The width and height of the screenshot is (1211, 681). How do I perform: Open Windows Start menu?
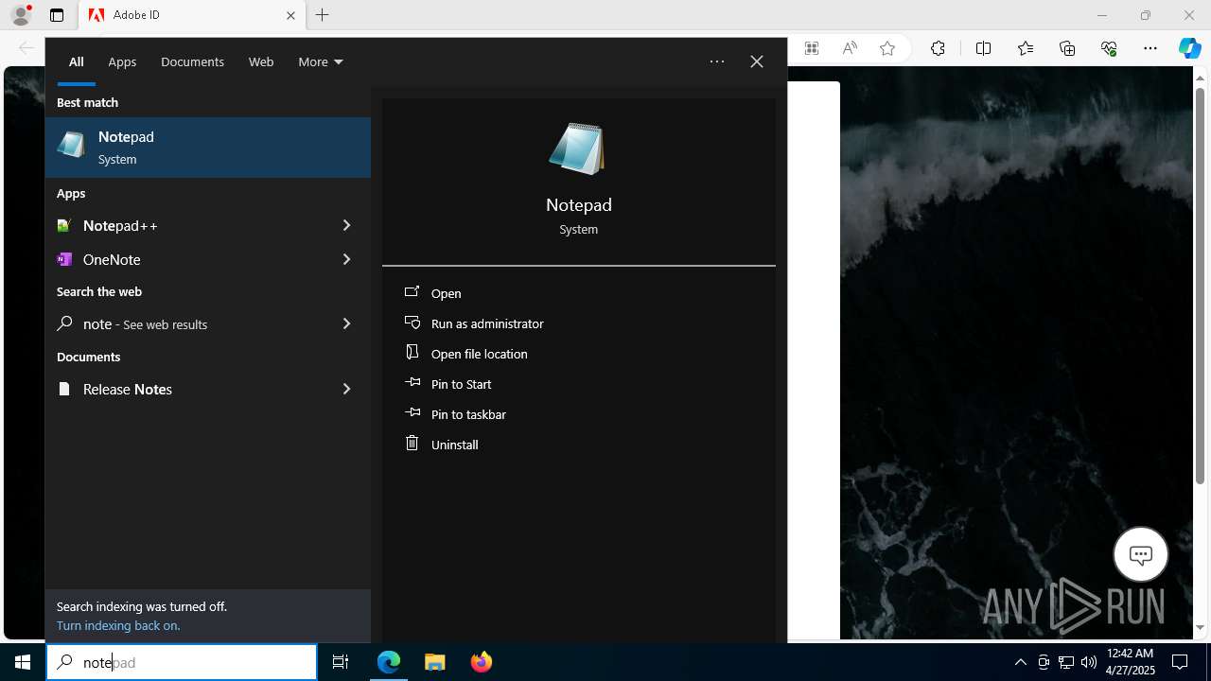[23, 662]
